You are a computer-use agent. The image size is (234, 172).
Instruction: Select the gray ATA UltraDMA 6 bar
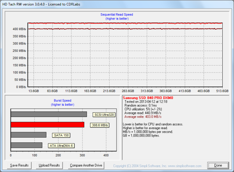coord(27,145)
